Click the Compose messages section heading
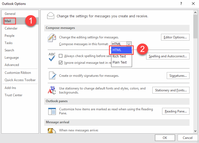199x143 pixels. pos(60,28)
